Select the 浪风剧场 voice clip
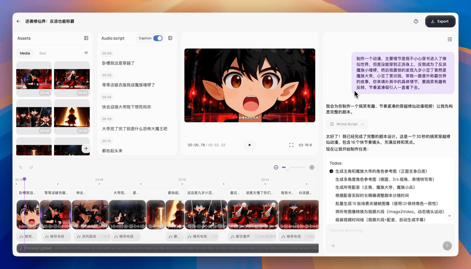The height and width of the screenshot is (269, 471). (92, 236)
